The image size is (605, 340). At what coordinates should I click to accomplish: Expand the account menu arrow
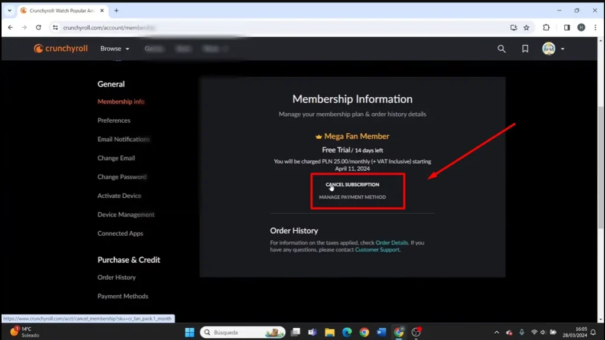coord(562,49)
